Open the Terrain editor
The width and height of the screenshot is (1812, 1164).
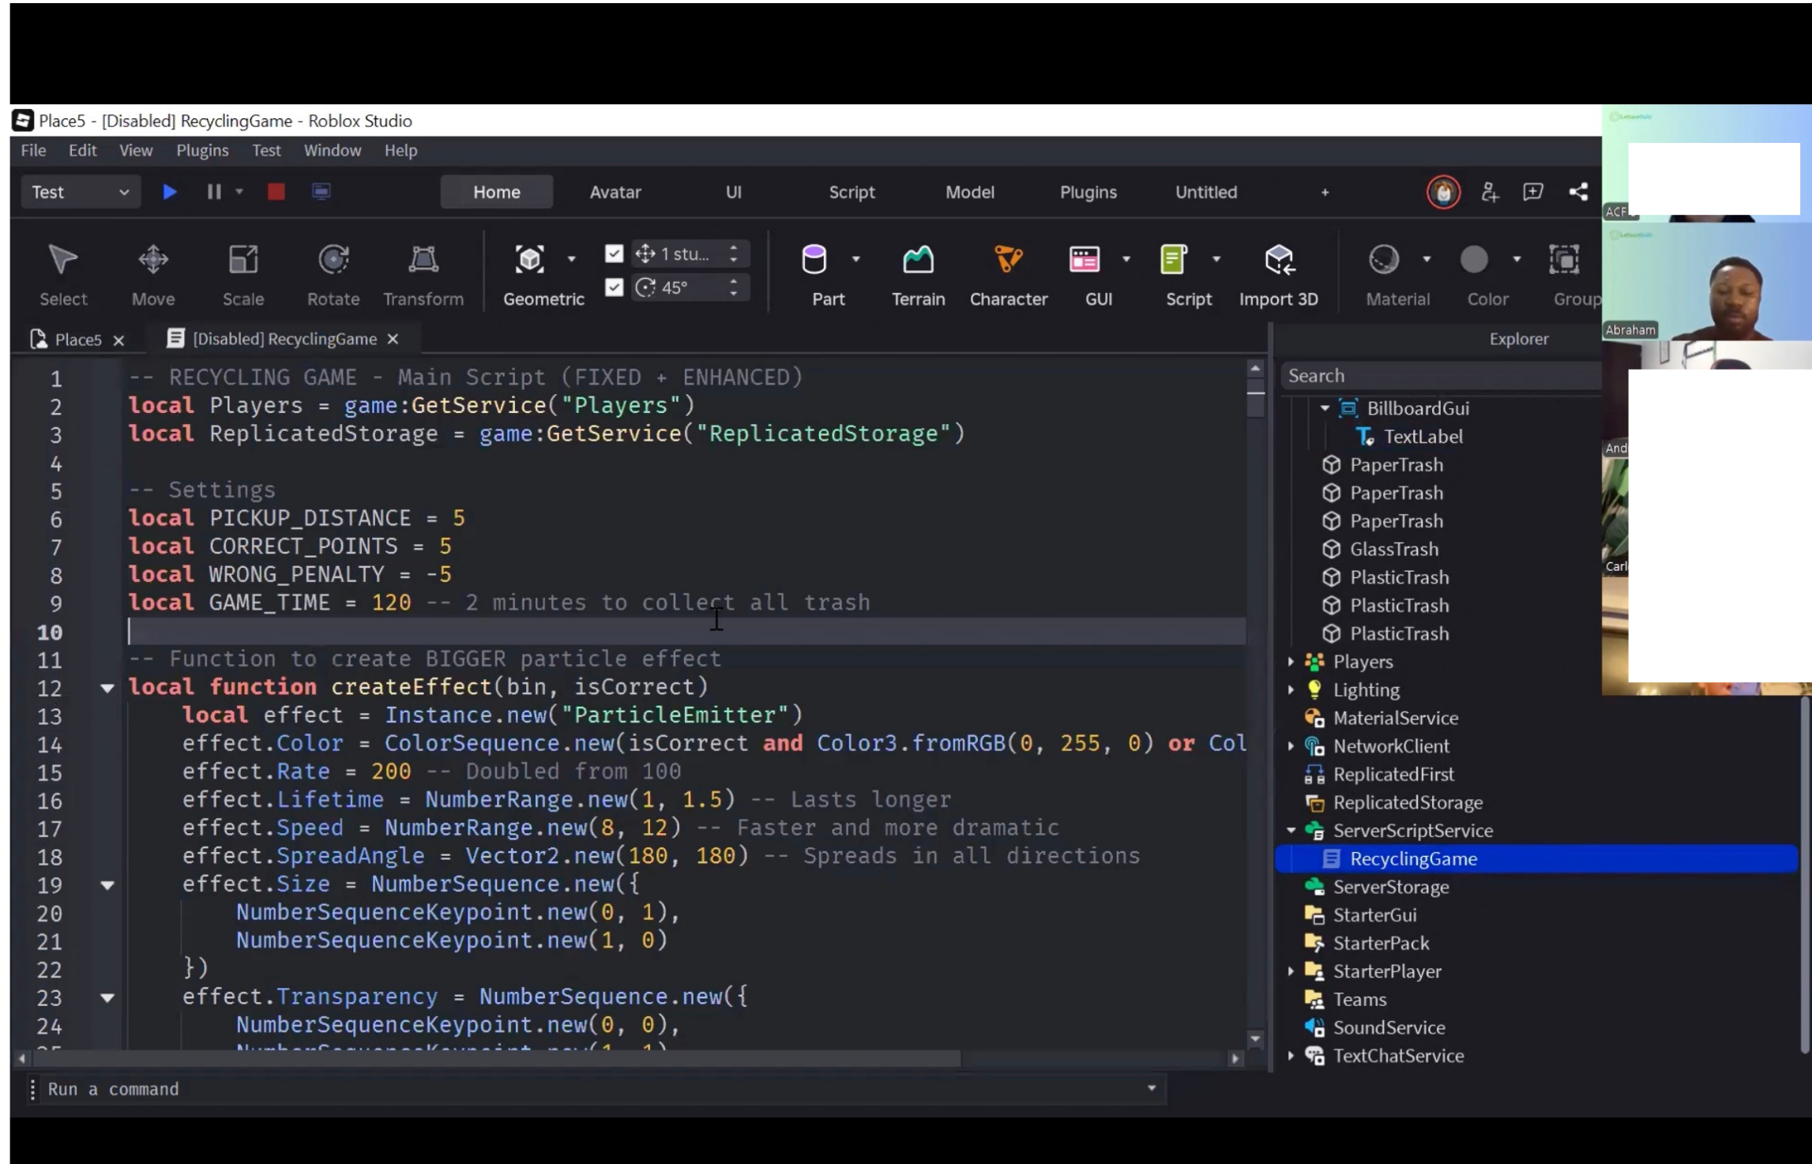(918, 274)
